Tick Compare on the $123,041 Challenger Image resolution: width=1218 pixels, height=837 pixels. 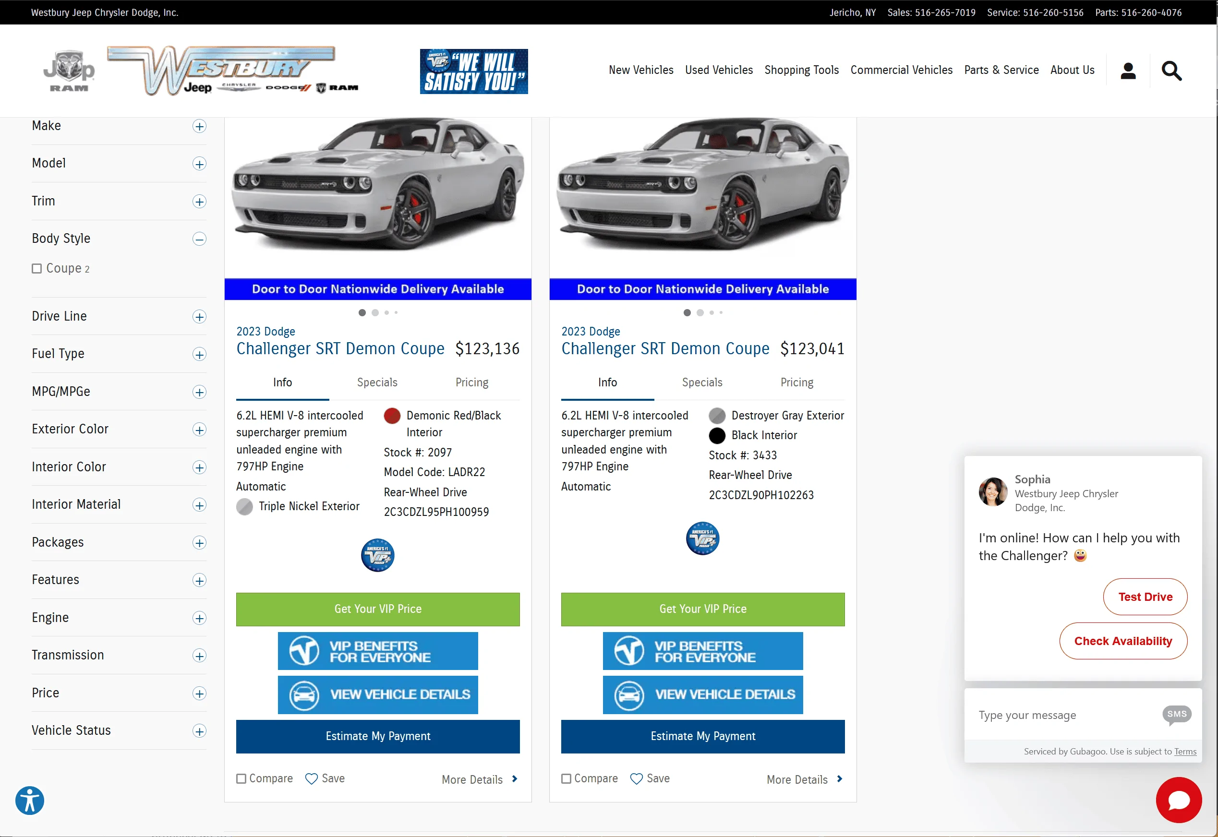click(x=567, y=779)
